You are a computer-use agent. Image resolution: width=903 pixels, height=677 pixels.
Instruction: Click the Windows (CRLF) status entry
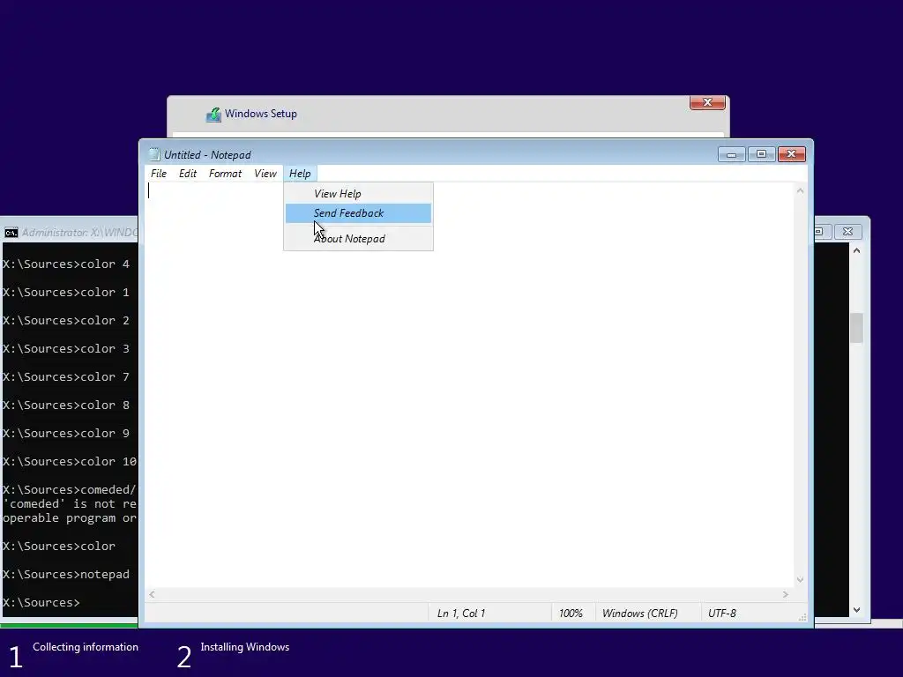[640, 614]
